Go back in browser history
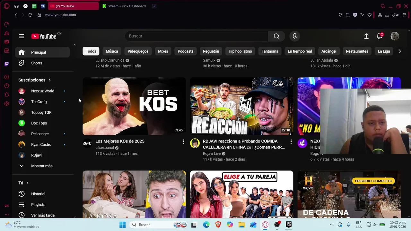411x231 pixels. (x=16, y=15)
